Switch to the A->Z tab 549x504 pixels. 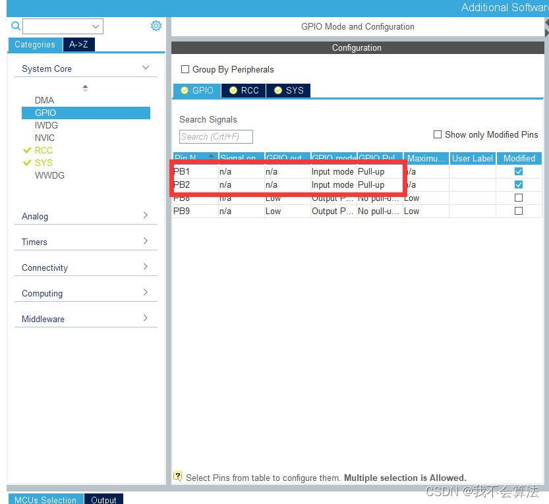(79, 44)
